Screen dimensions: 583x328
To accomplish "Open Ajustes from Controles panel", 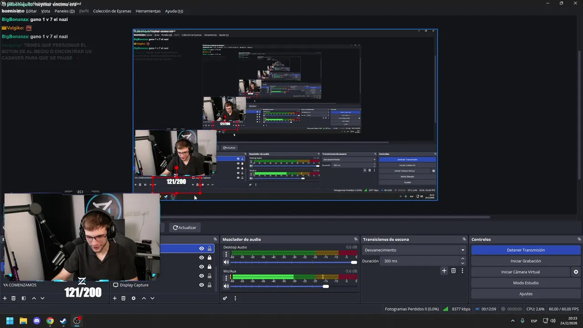I will click(526, 294).
